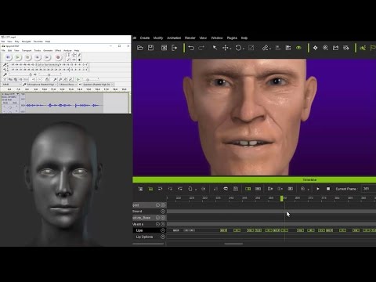Screen dimensions: 376x282
Task: Click the export icon next to the save icons
Action: pyautogui.click(x=175, y=48)
